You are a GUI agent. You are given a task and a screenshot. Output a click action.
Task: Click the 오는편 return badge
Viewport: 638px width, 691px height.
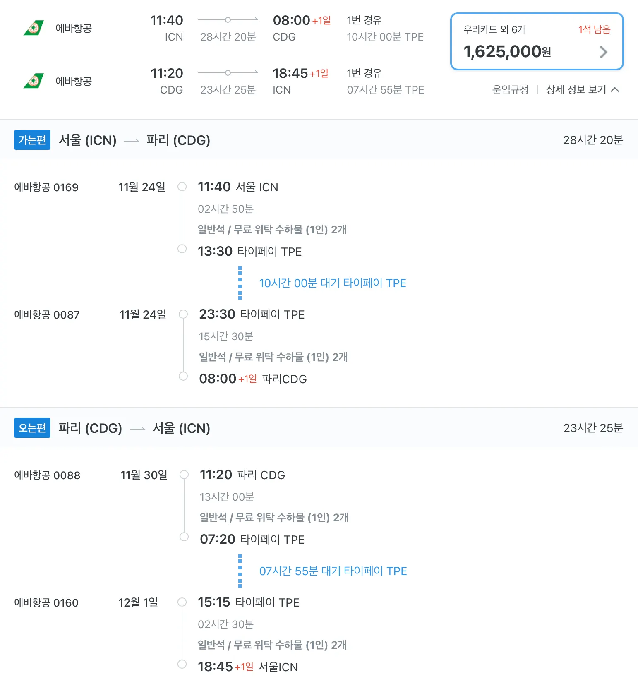pyautogui.click(x=32, y=428)
